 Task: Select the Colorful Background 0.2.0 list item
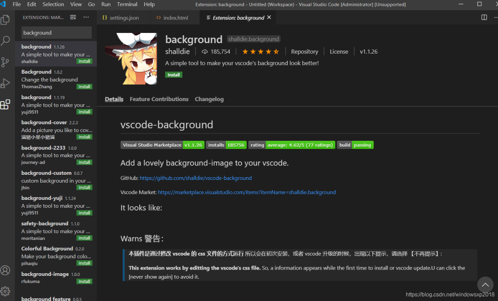(56, 256)
